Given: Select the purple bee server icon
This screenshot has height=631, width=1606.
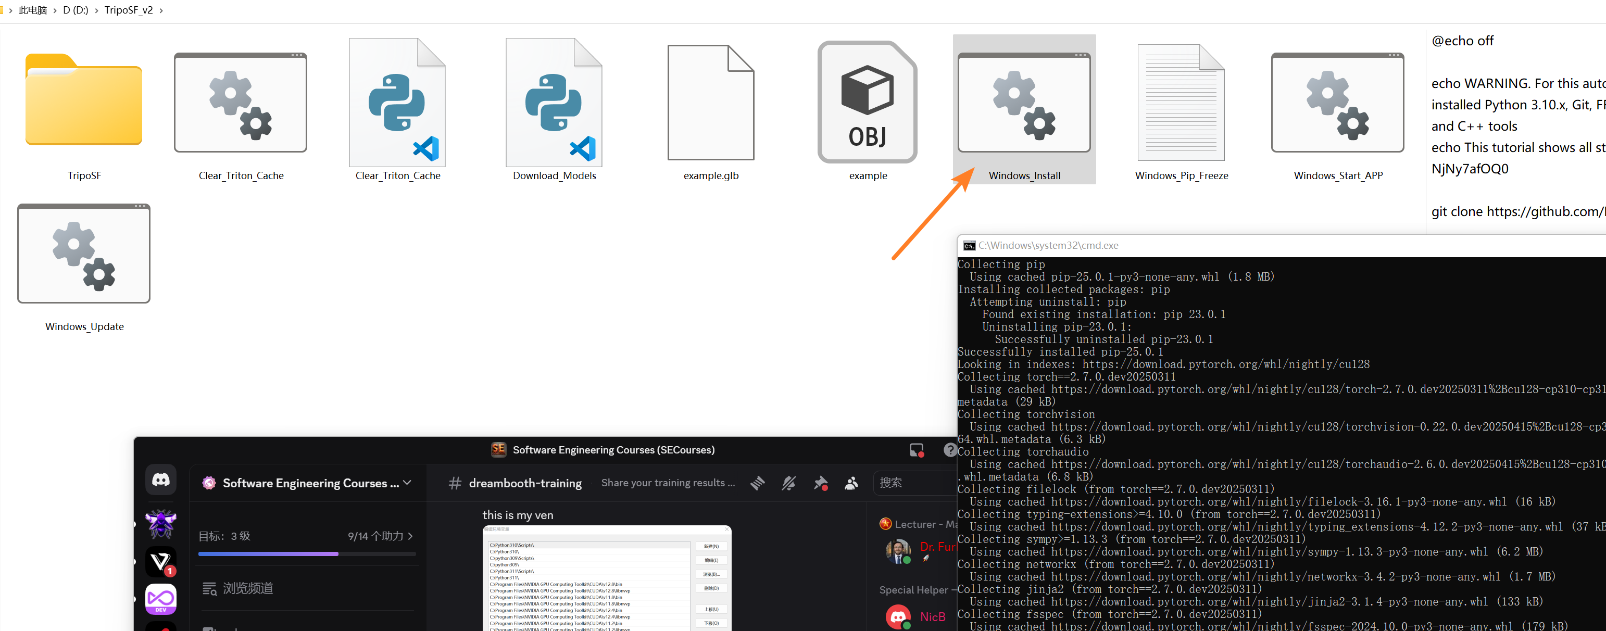Looking at the screenshot, I should (x=161, y=523).
